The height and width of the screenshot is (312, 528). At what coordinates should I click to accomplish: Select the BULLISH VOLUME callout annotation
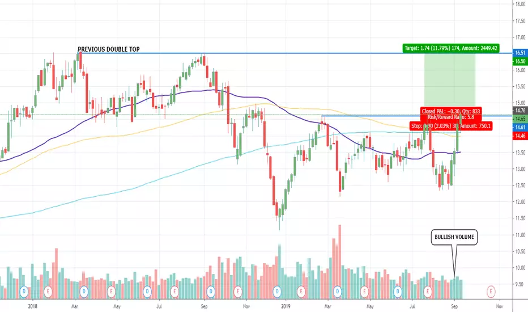454,237
